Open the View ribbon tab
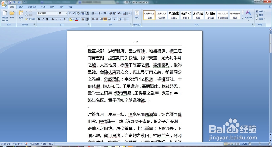The image size is (272, 147). coord(70,7)
